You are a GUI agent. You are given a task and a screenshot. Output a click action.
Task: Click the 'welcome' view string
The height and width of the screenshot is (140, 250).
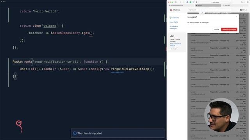(x=50, y=26)
